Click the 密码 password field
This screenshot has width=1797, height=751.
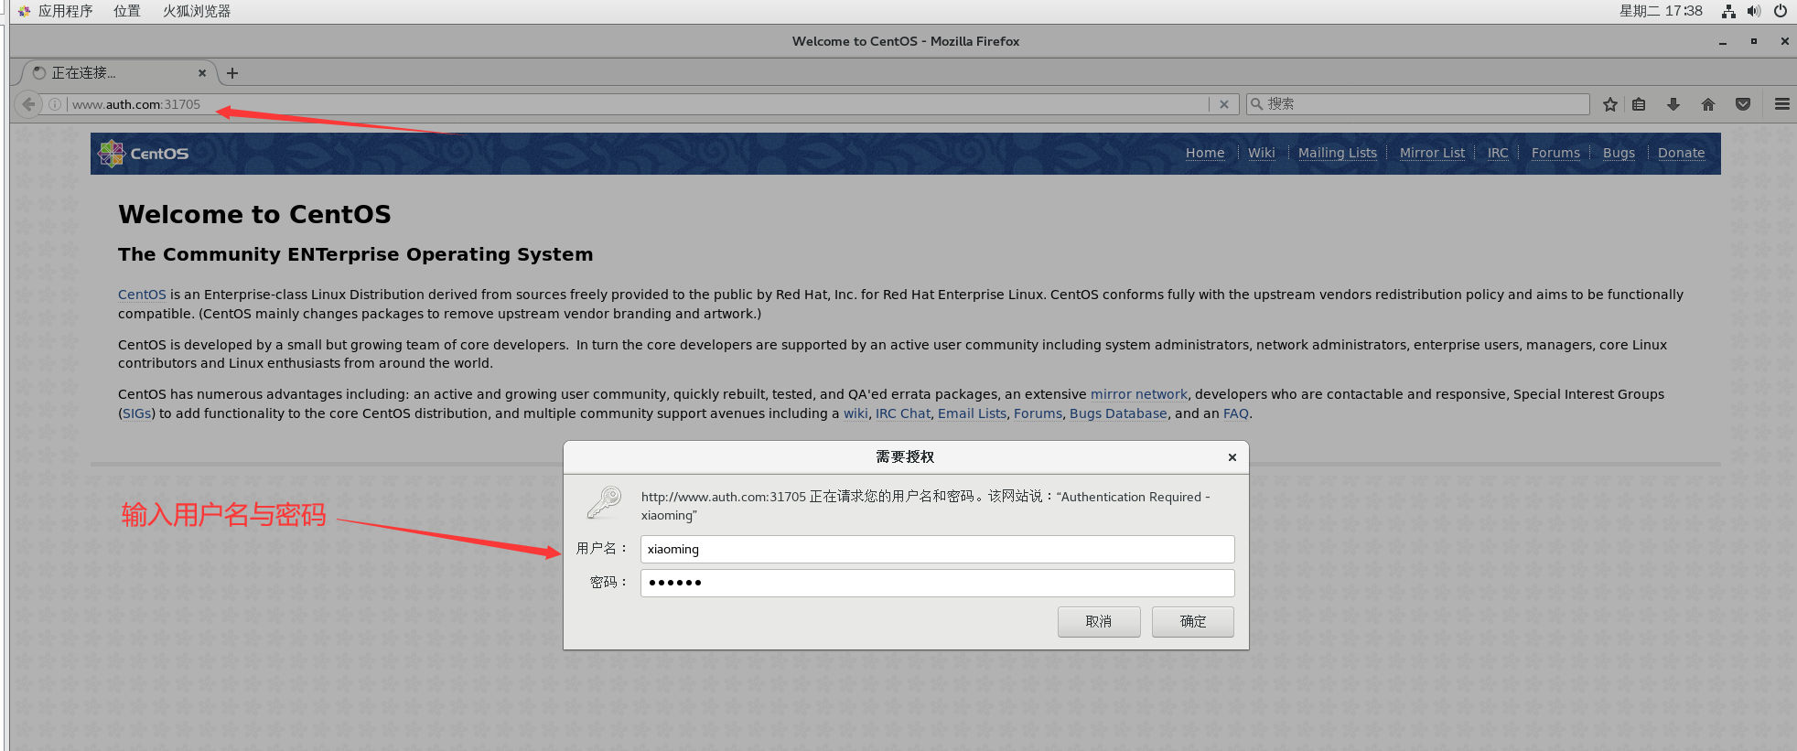tap(937, 583)
